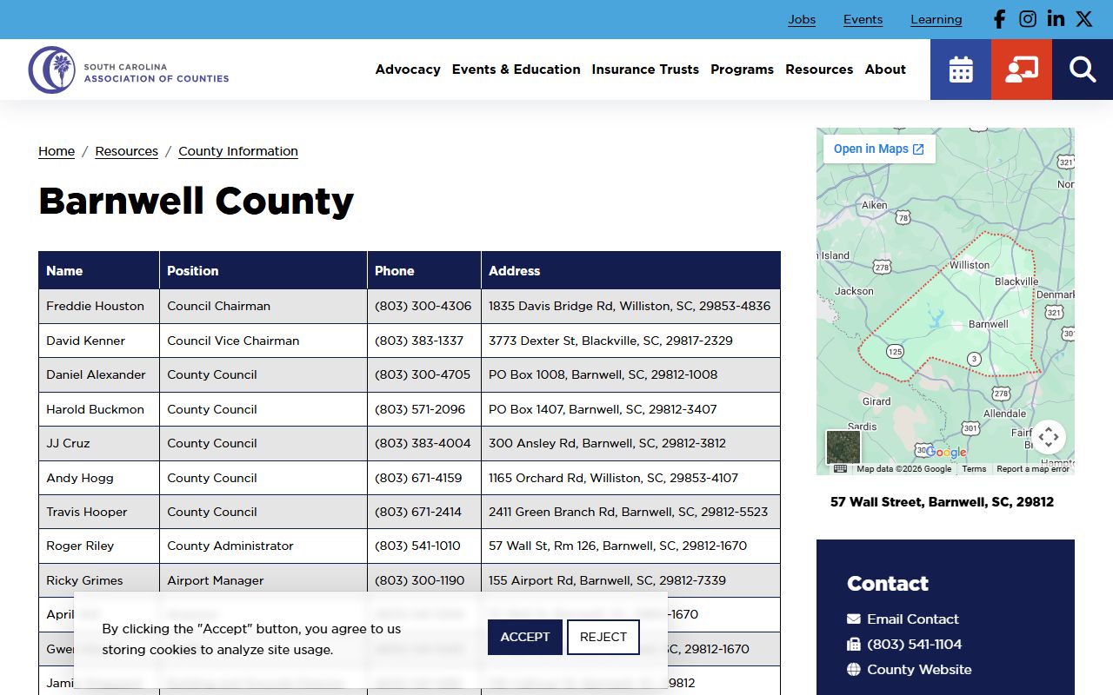Click Report a map error link
Screen dimensions: 1113x695
click(x=1033, y=469)
